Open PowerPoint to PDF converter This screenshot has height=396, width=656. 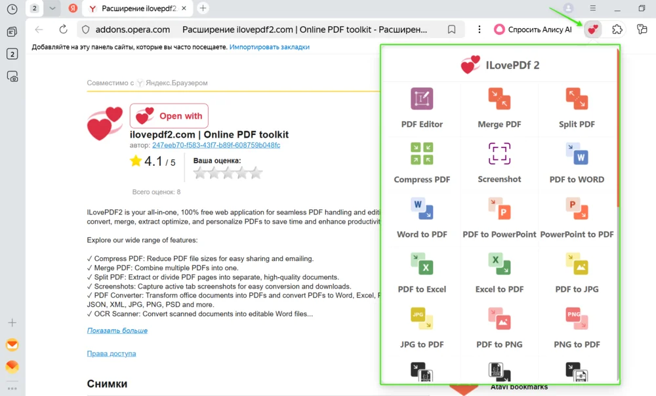(577, 219)
